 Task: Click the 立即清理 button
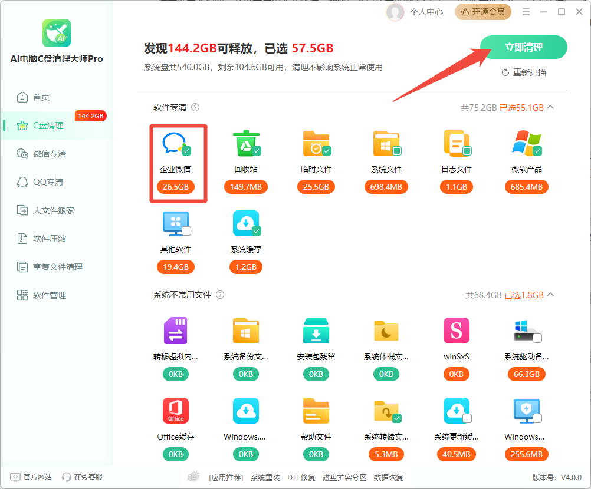click(x=523, y=47)
